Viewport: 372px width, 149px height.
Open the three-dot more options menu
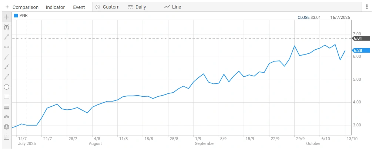coord(367,7)
